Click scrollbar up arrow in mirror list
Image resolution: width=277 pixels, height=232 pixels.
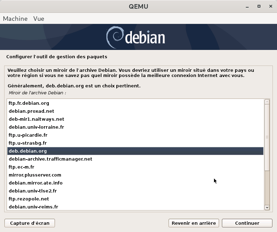267,102
